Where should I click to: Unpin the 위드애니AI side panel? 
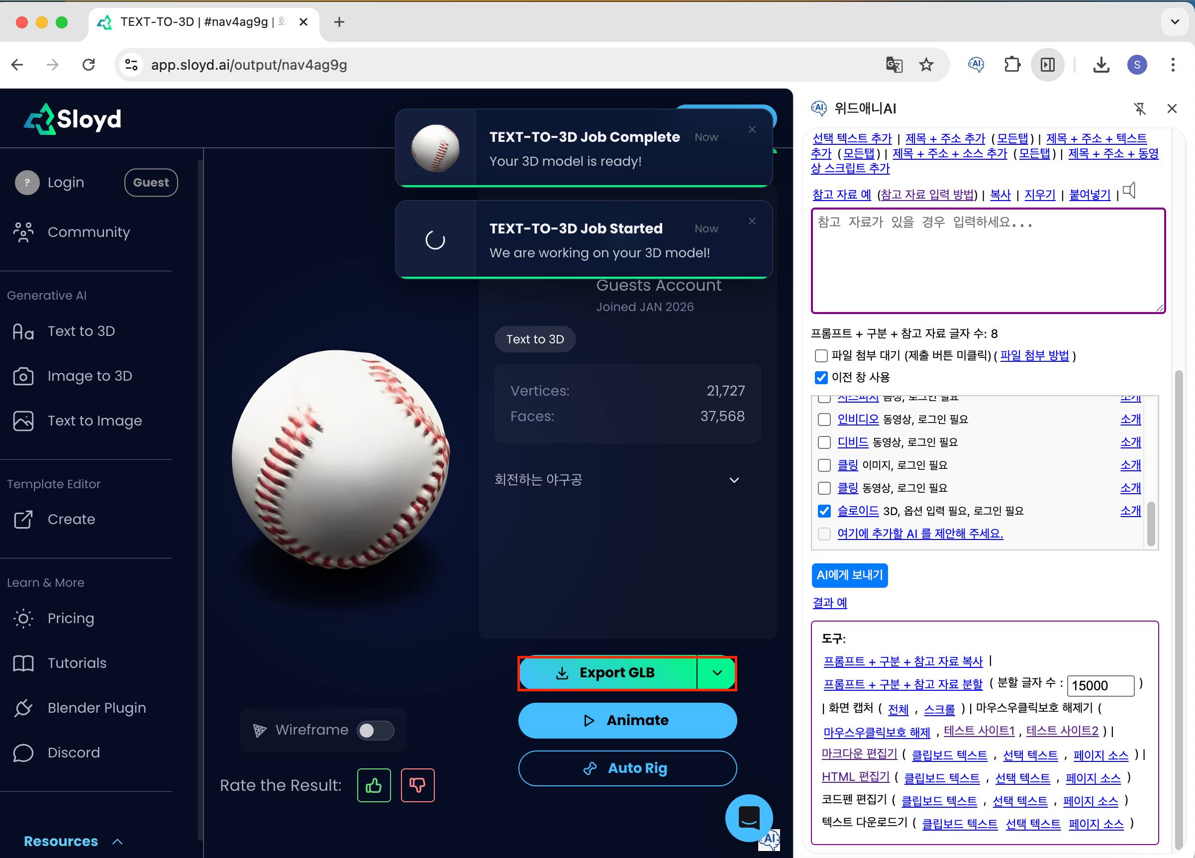pos(1140,108)
